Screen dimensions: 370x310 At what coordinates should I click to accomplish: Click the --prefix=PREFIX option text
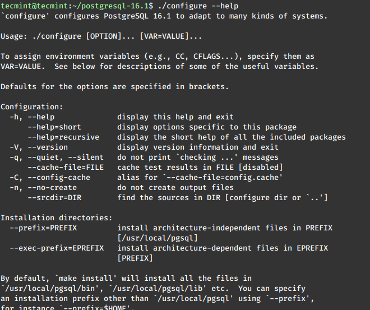pos(43,228)
